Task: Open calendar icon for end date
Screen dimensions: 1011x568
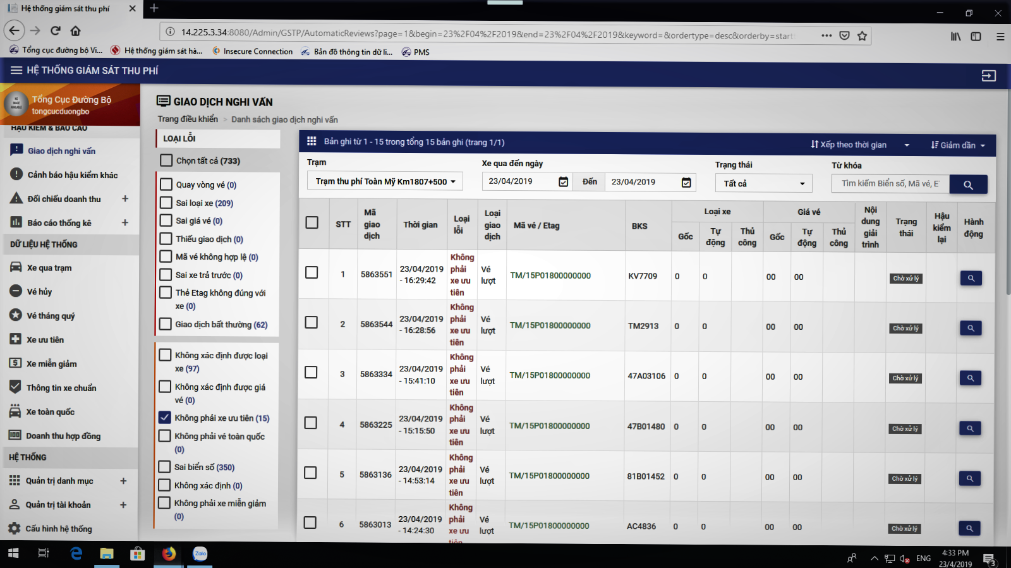Action: (686, 183)
